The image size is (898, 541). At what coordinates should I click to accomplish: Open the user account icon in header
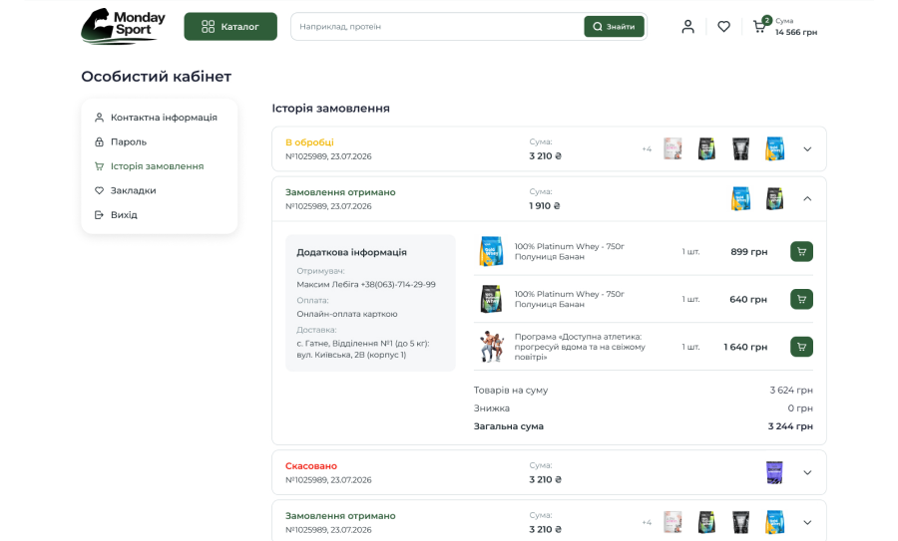click(x=687, y=26)
